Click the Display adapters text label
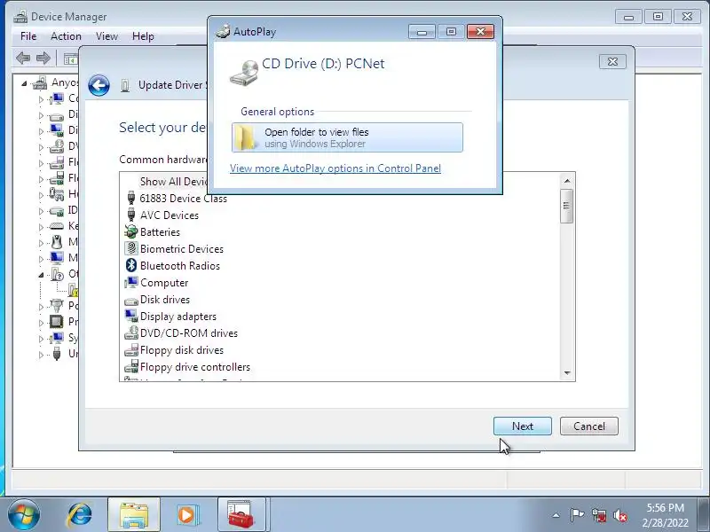Image resolution: width=710 pixels, height=532 pixels. click(178, 317)
